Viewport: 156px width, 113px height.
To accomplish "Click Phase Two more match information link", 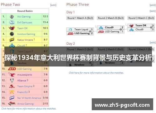I will (29, 109).
